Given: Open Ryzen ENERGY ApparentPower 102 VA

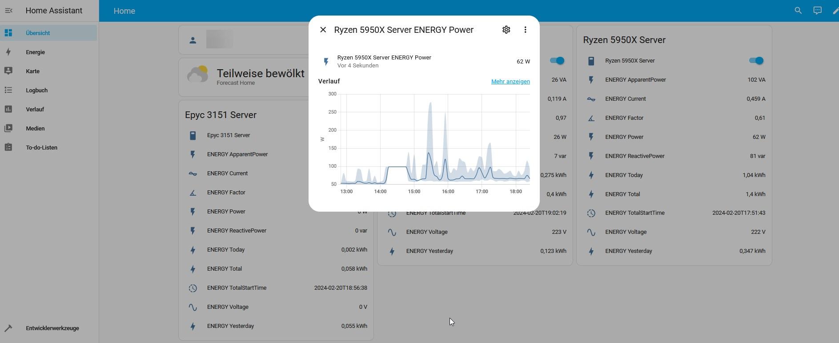Looking at the screenshot, I should [674, 80].
